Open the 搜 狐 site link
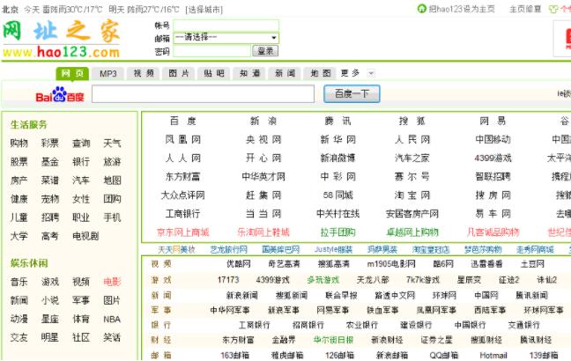571x361 pixels. [412, 122]
